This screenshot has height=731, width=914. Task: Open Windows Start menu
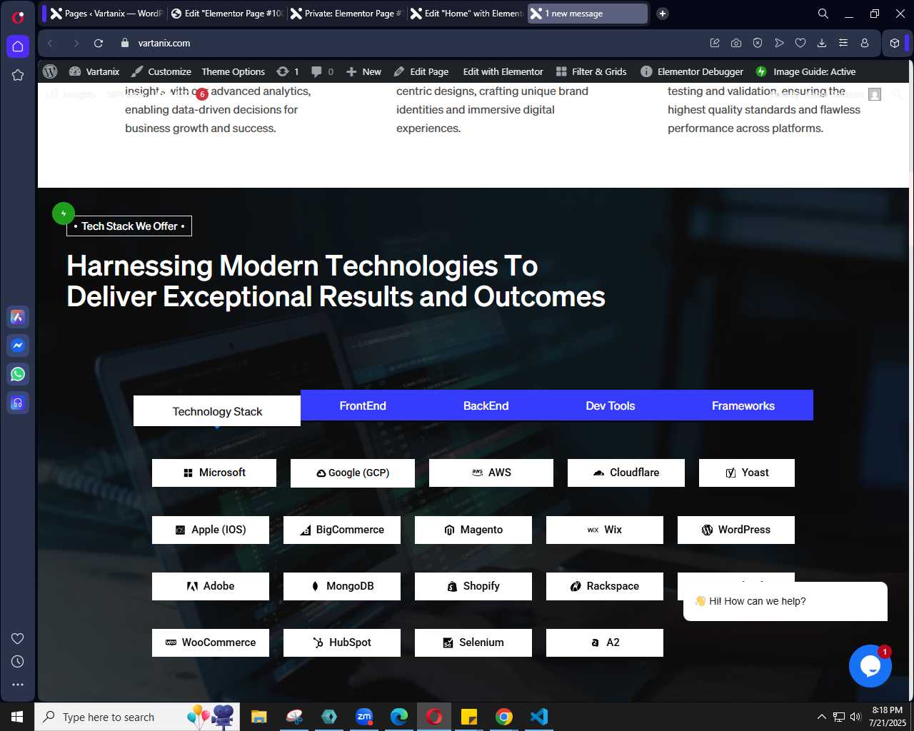point(17,717)
